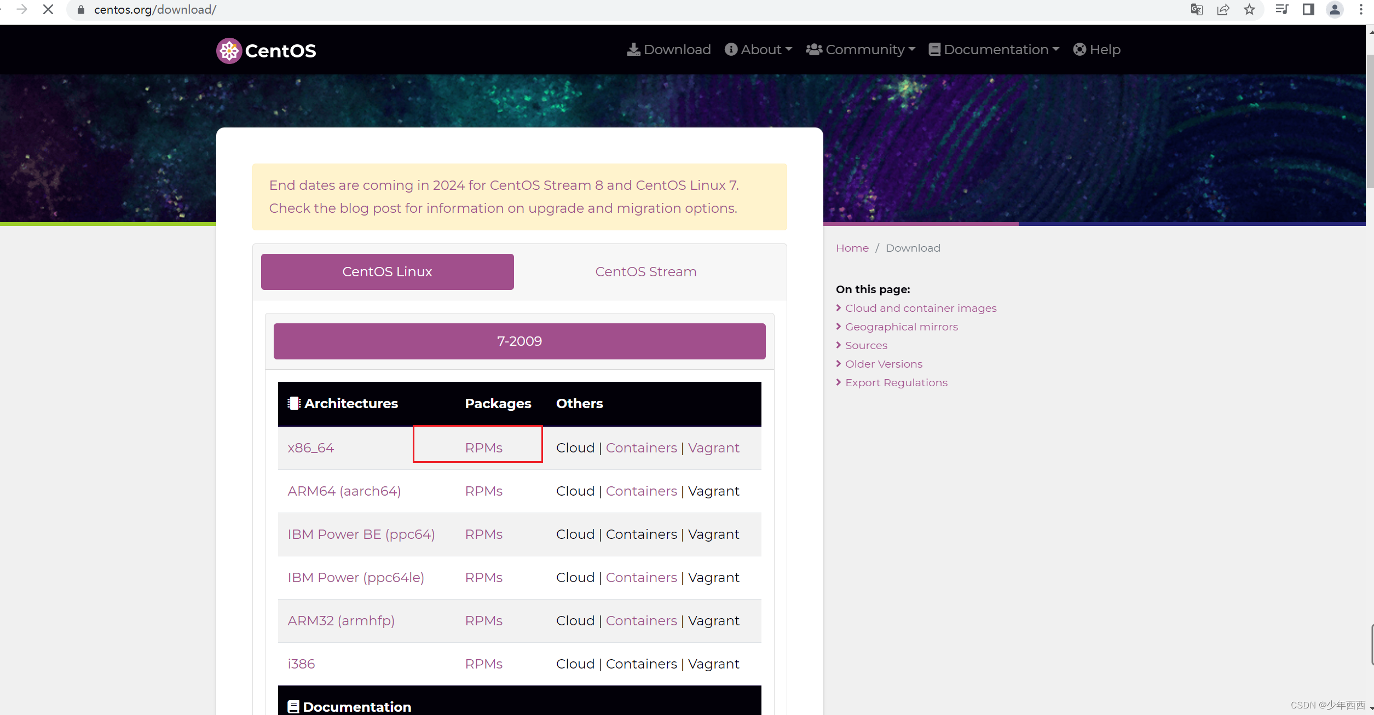Click the stop loading X button

point(48,9)
